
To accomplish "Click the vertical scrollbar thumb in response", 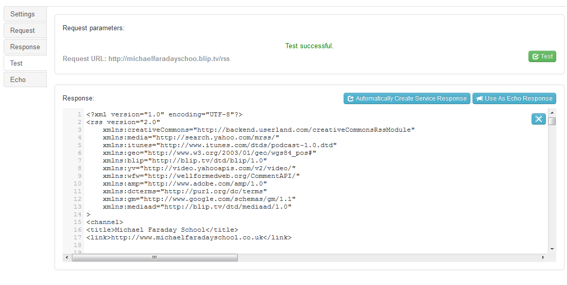I will (x=552, y=121).
